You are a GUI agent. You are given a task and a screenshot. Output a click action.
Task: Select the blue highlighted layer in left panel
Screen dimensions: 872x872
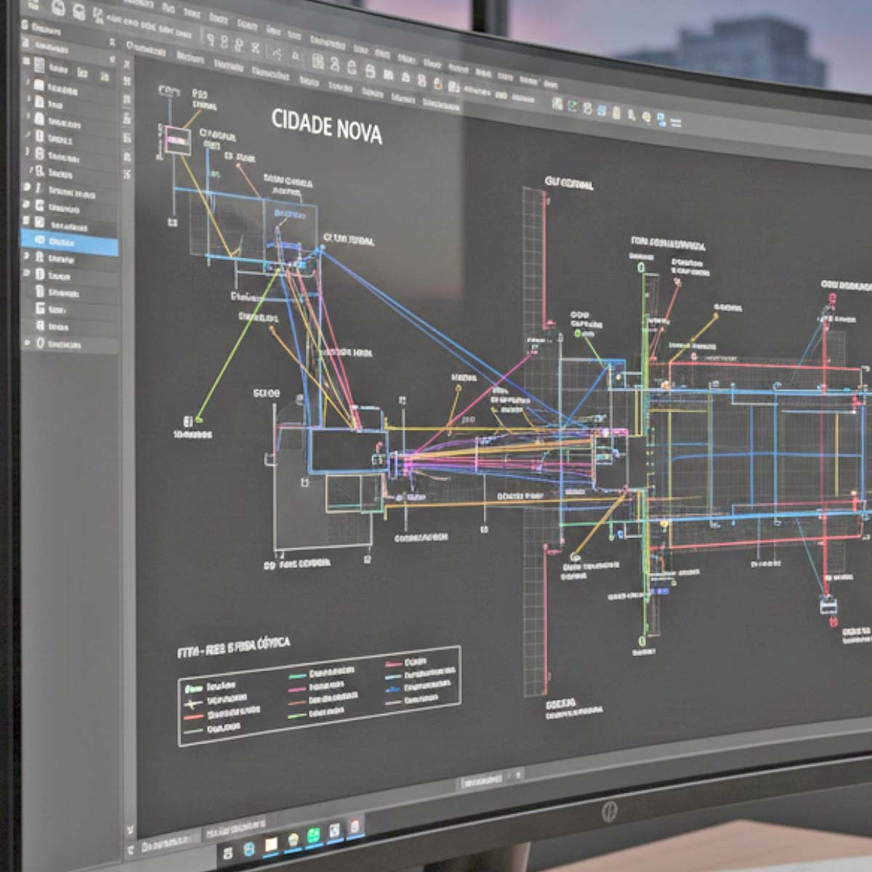point(69,241)
